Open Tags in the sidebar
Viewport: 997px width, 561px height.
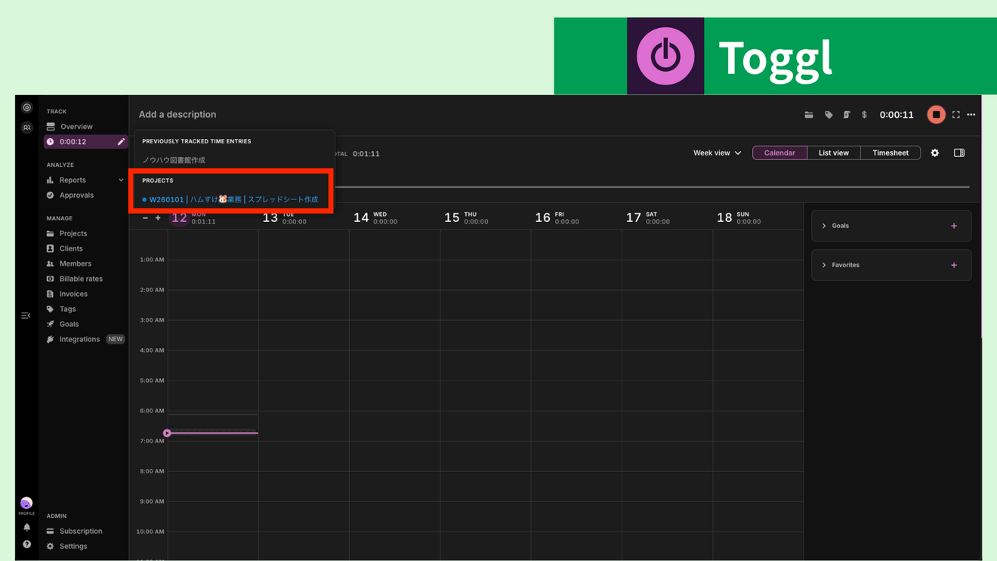click(67, 309)
